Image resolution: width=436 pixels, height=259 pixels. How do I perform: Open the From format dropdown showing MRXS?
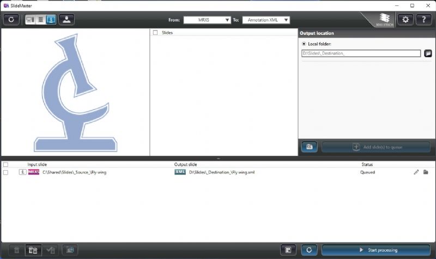207,20
